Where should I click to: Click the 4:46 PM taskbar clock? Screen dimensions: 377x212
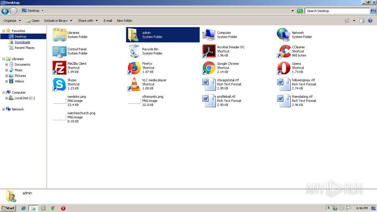click(x=362, y=208)
